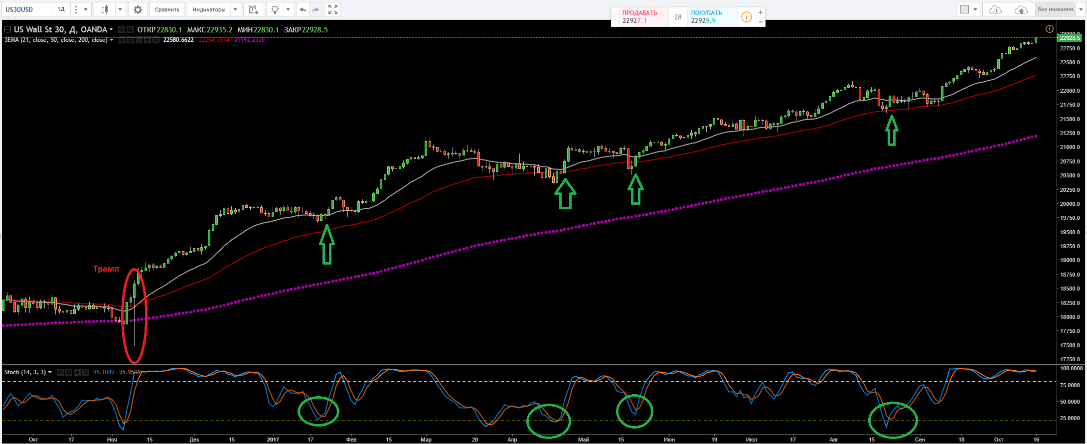
Task: Toggle visibility of 3EMA indicator
Action: [x=122, y=40]
